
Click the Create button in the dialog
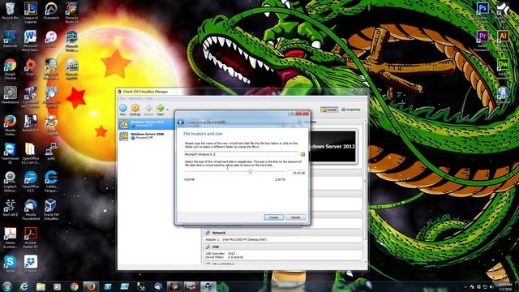274,217
